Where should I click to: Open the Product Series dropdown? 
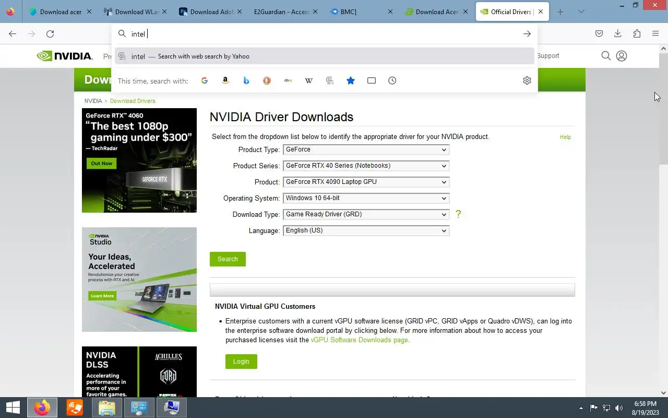[366, 166]
